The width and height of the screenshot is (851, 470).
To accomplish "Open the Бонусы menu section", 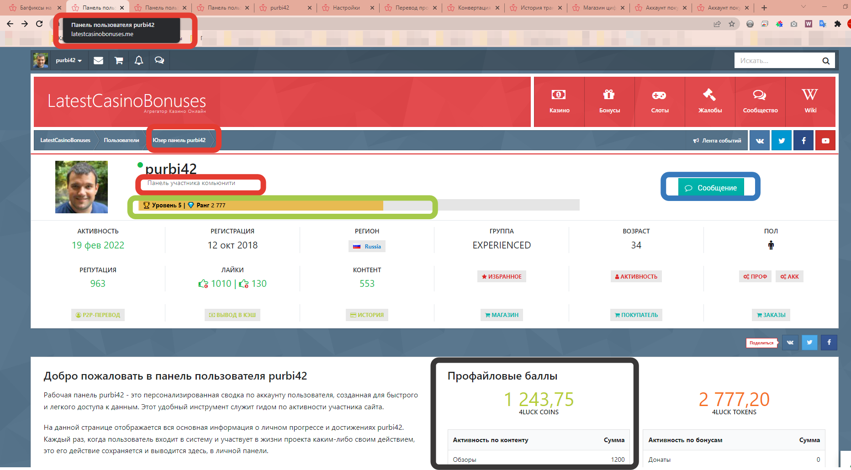I will point(609,101).
